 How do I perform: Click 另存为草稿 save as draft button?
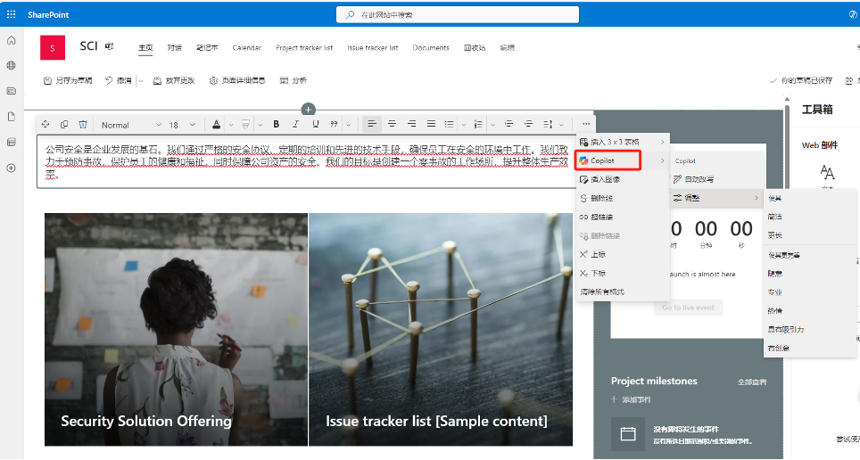(x=68, y=80)
